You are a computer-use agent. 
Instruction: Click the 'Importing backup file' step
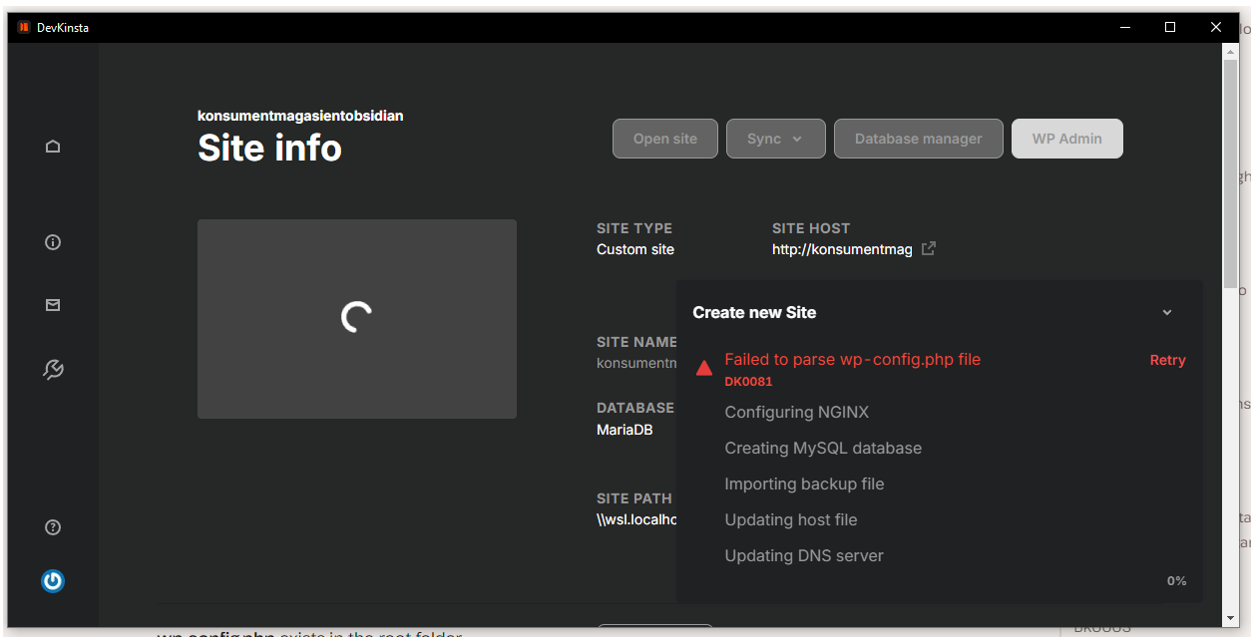[804, 483]
